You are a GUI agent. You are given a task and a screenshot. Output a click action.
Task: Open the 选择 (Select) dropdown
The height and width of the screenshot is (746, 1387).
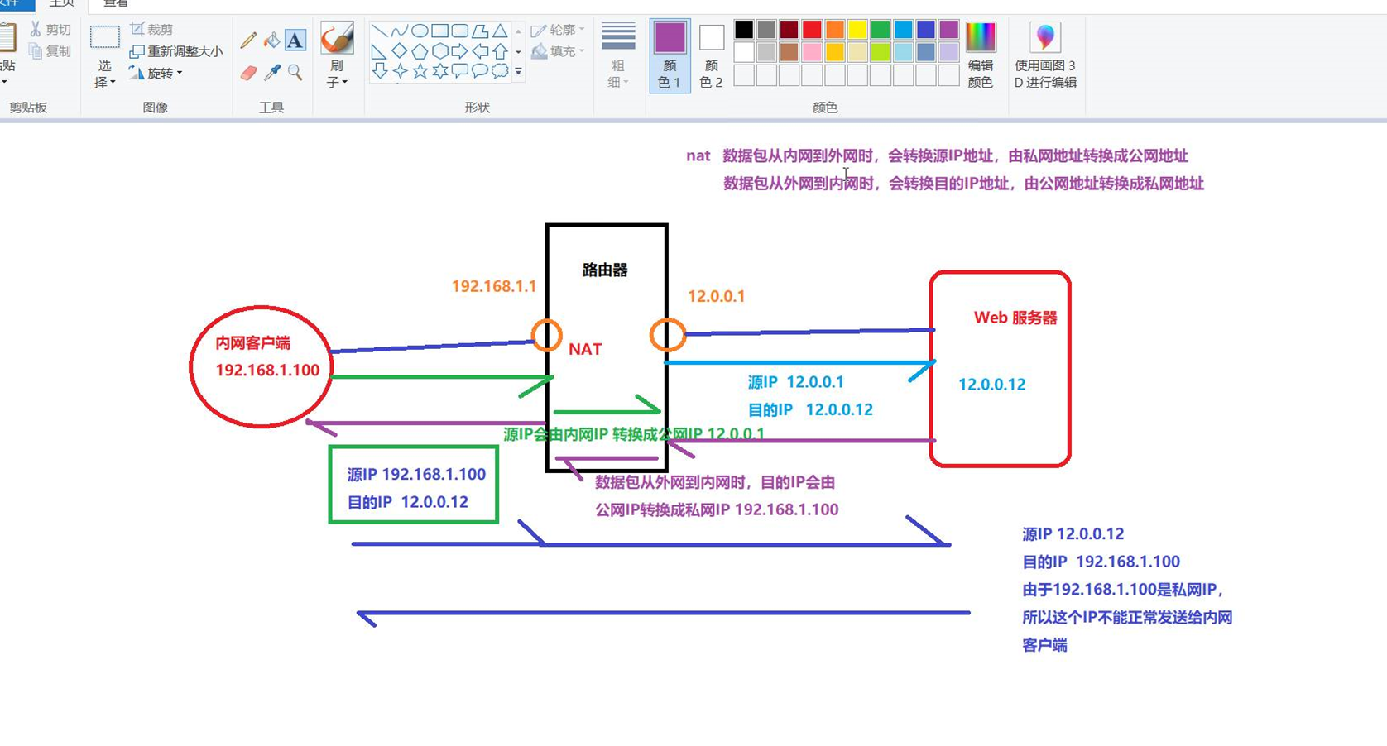(x=104, y=74)
